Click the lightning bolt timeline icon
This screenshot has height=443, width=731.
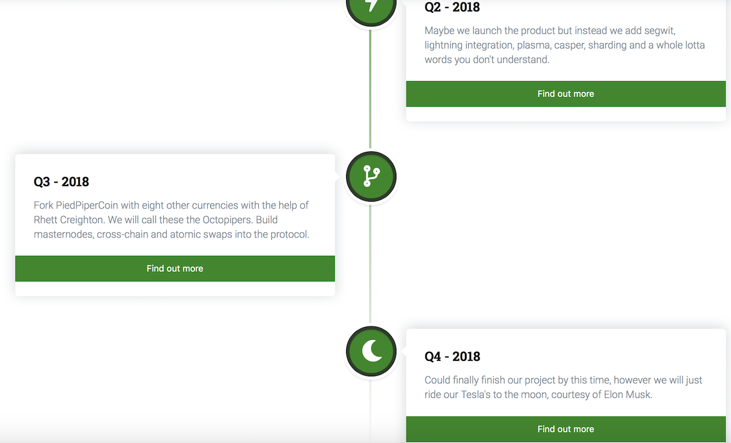click(x=371, y=6)
